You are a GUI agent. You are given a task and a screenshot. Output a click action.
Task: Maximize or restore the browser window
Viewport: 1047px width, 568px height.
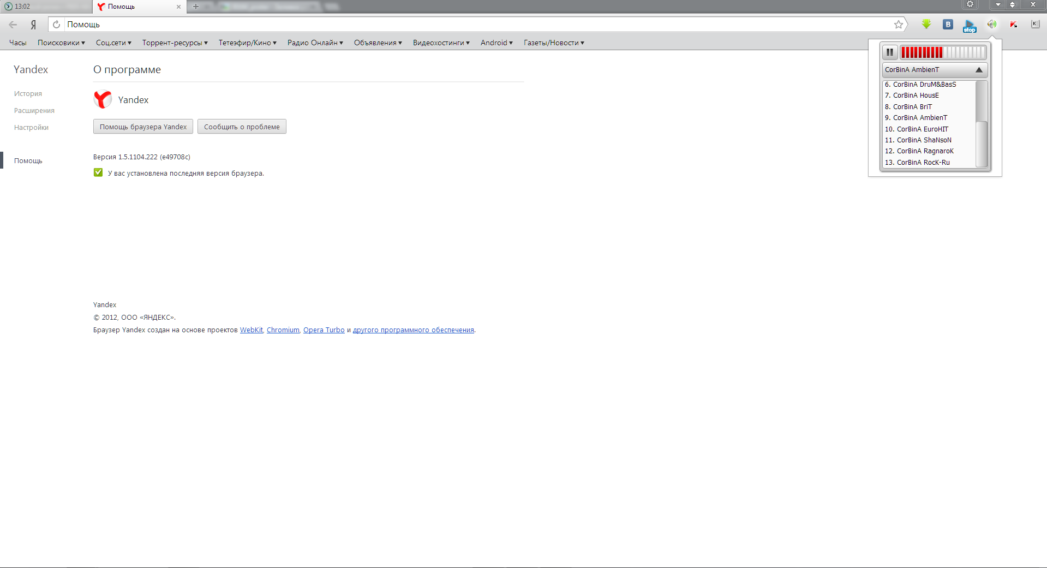1012,4
